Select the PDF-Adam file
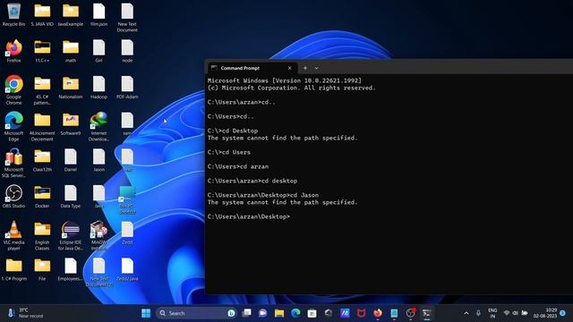 pyautogui.click(x=127, y=88)
